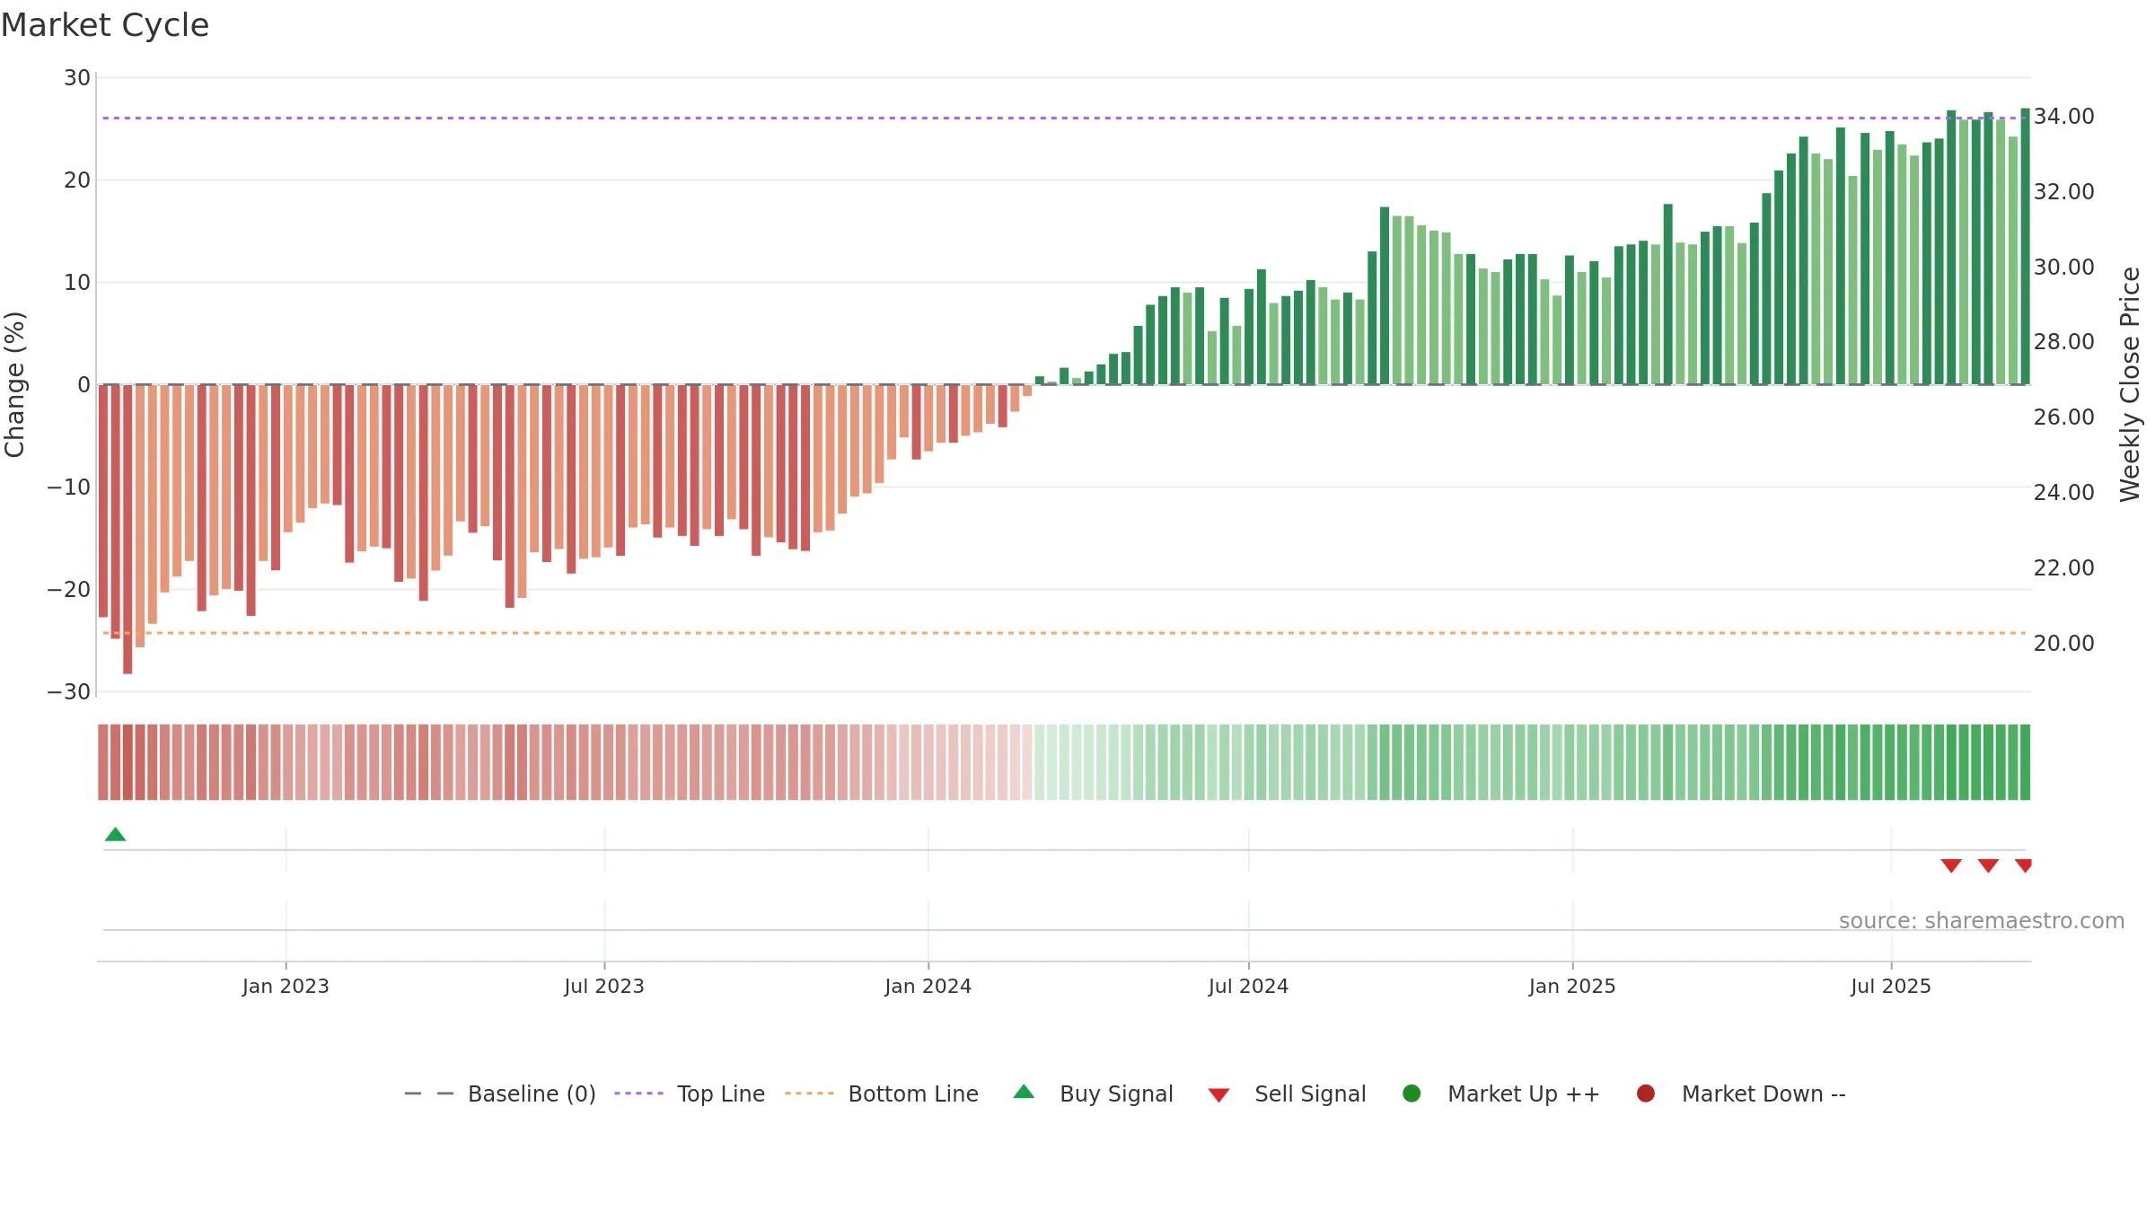The image size is (2155, 1212).
Task: Click the gray dashed Baseline swatch
Action: coord(428,1093)
